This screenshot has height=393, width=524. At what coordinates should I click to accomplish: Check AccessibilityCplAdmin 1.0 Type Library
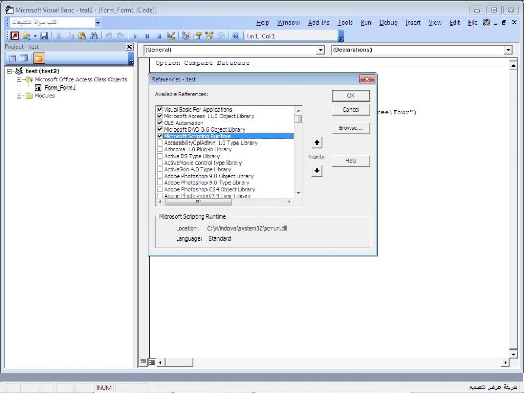[x=160, y=143]
